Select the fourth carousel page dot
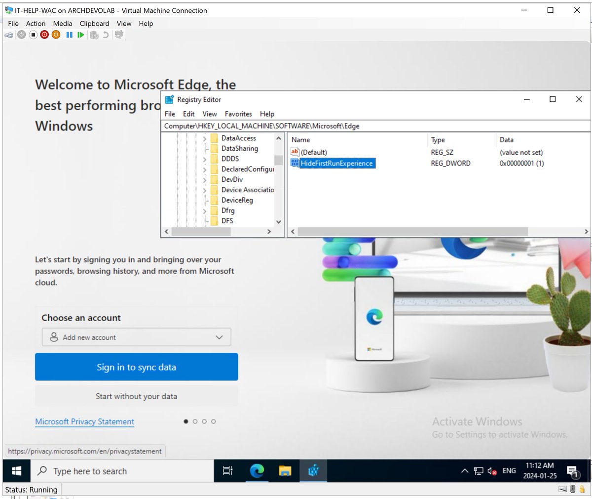This screenshot has height=499, width=592. pyautogui.click(x=213, y=421)
